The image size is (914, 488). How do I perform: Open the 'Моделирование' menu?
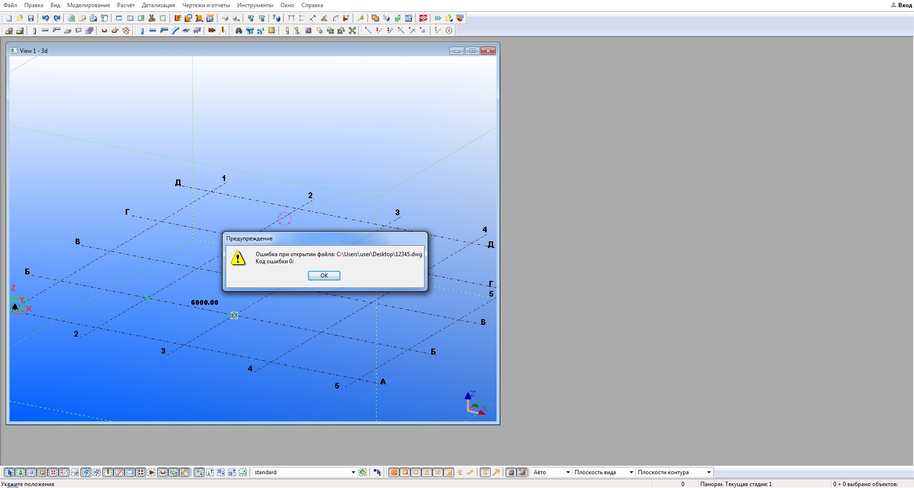coord(89,5)
